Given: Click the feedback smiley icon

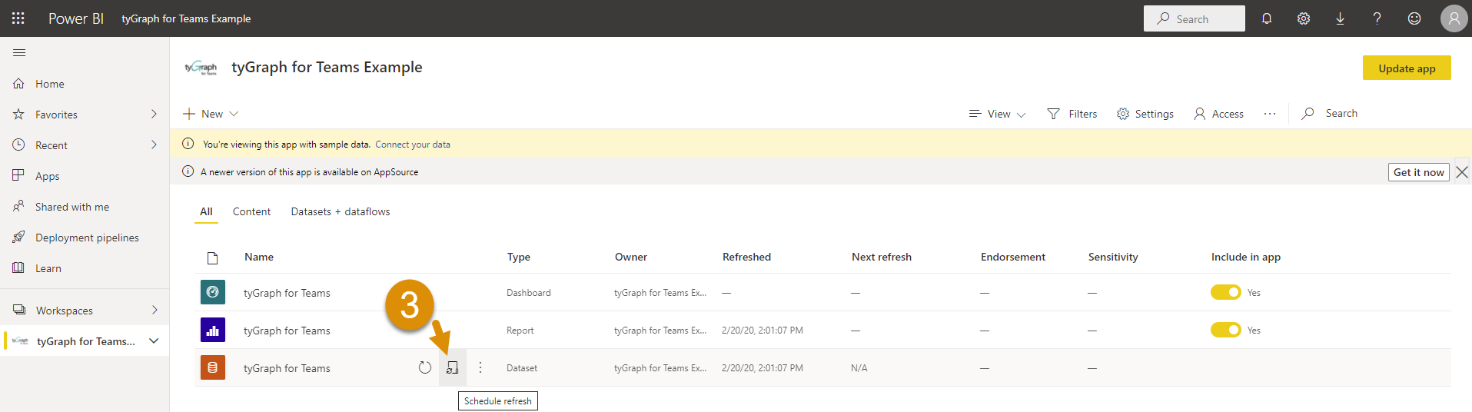Looking at the screenshot, I should tap(1414, 18).
